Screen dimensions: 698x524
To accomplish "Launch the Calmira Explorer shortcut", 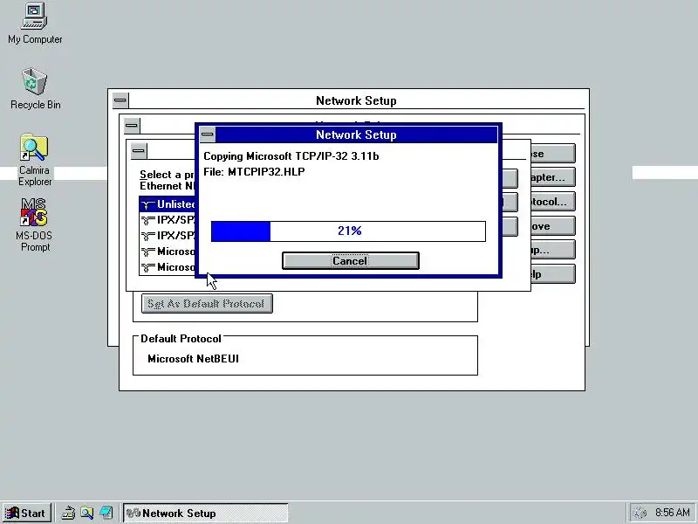I will point(35,160).
